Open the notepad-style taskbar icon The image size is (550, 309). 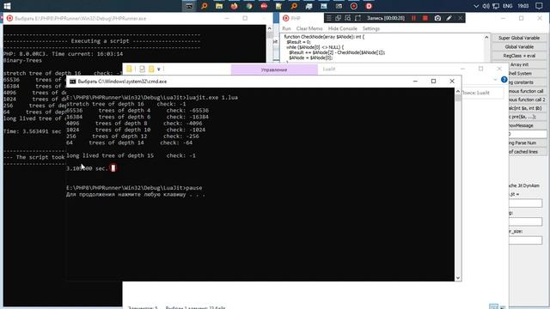point(278,6)
